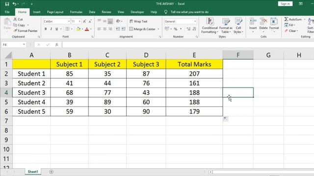Click the Paste clipboard icon
This screenshot has width=314, height=176.
tap(7, 22)
